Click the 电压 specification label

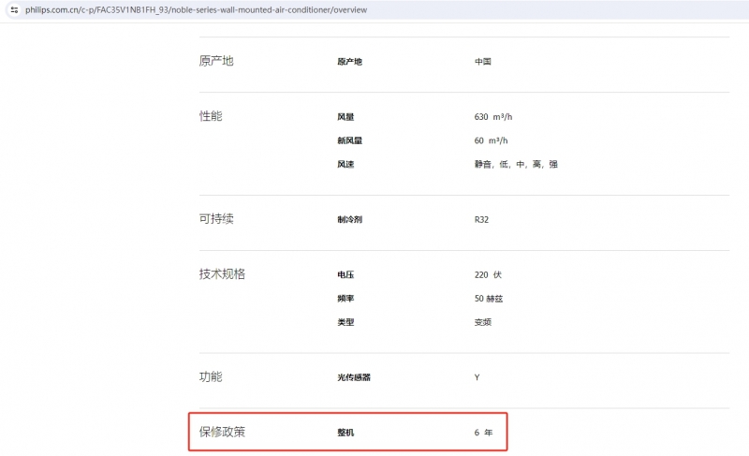point(345,275)
